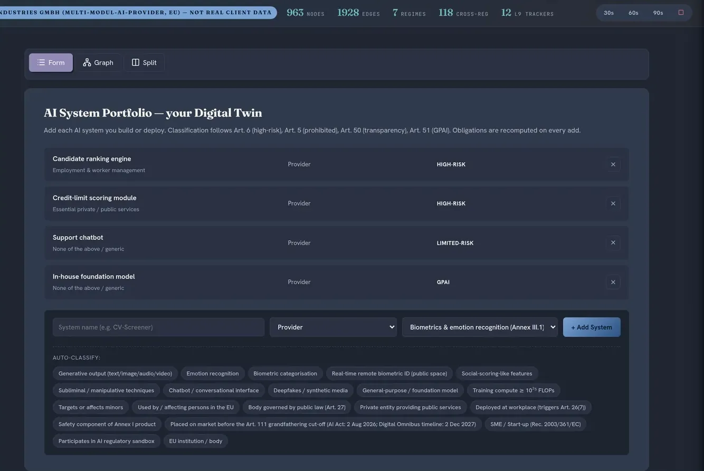Switch to the Split view tab
This screenshot has height=471, width=704.
[x=144, y=62]
